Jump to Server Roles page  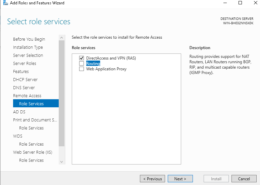click(x=24, y=64)
